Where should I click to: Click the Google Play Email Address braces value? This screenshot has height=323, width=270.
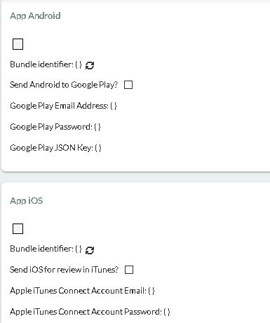tap(114, 106)
